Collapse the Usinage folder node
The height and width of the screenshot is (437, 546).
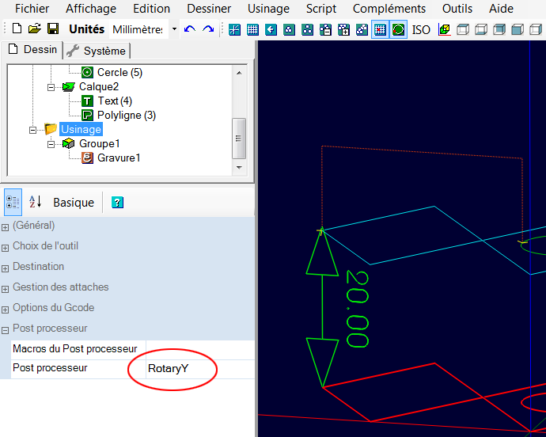(32, 130)
